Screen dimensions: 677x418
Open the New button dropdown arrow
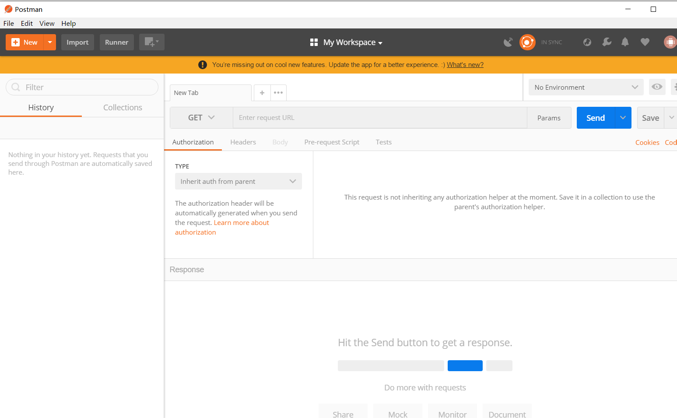(x=50, y=42)
